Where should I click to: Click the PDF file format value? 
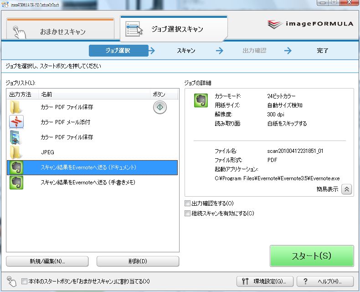point(272,160)
